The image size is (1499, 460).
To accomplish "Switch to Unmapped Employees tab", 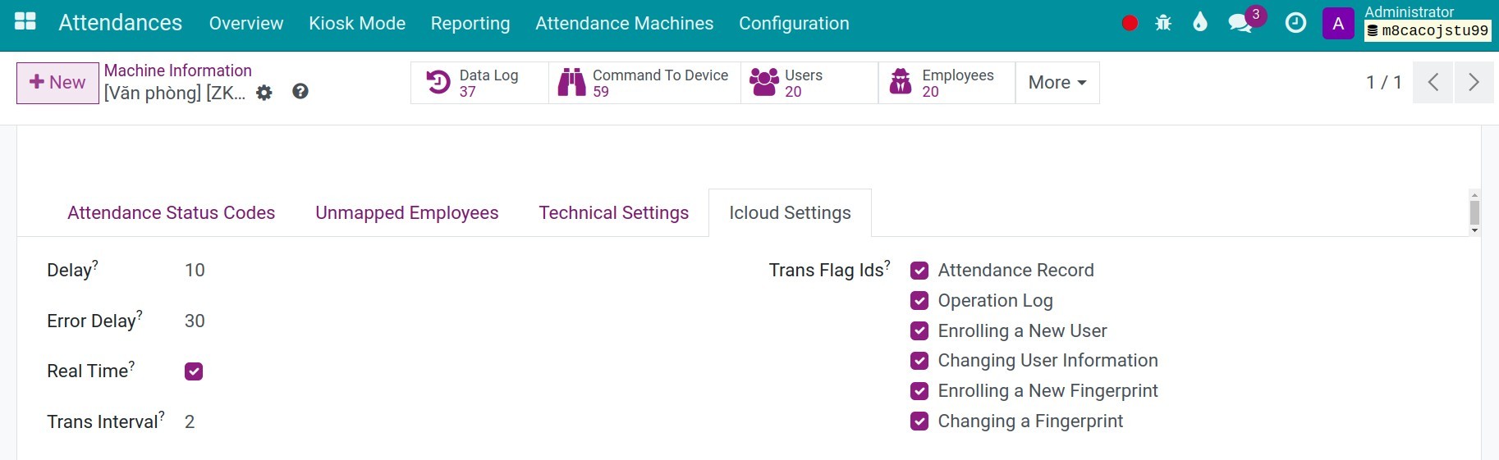I will 407,213.
